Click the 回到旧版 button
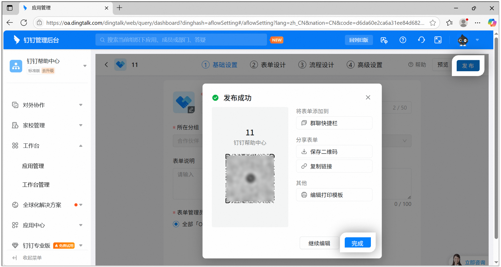This screenshot has width=501, height=267. pyautogui.click(x=359, y=40)
